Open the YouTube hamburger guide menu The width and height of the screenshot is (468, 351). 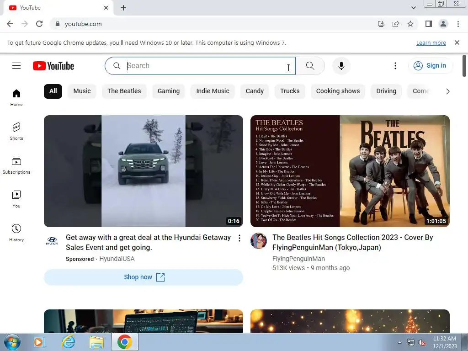pyautogui.click(x=16, y=66)
